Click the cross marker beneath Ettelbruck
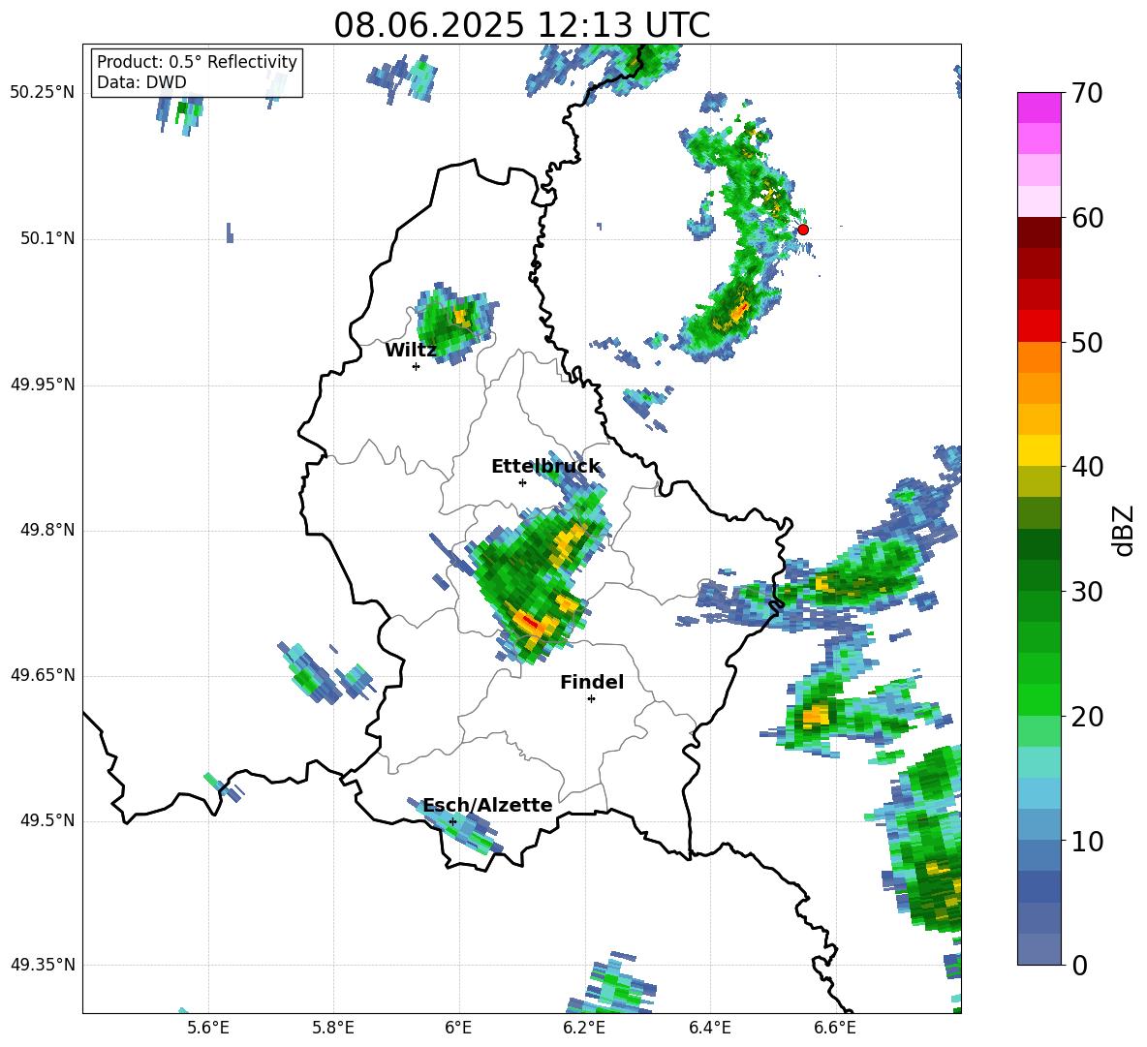Viewport: 1147px width, 1047px height. pyautogui.click(x=522, y=482)
